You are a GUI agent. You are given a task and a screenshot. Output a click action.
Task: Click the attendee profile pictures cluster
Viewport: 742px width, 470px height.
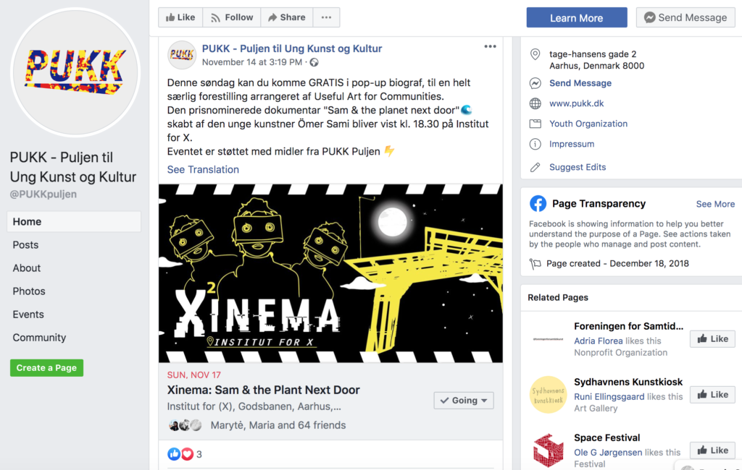pyautogui.click(x=185, y=425)
